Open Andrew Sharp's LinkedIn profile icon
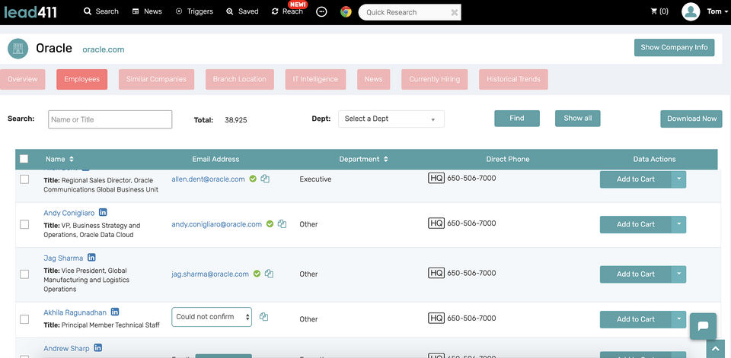The width and height of the screenshot is (731, 358). tap(98, 348)
